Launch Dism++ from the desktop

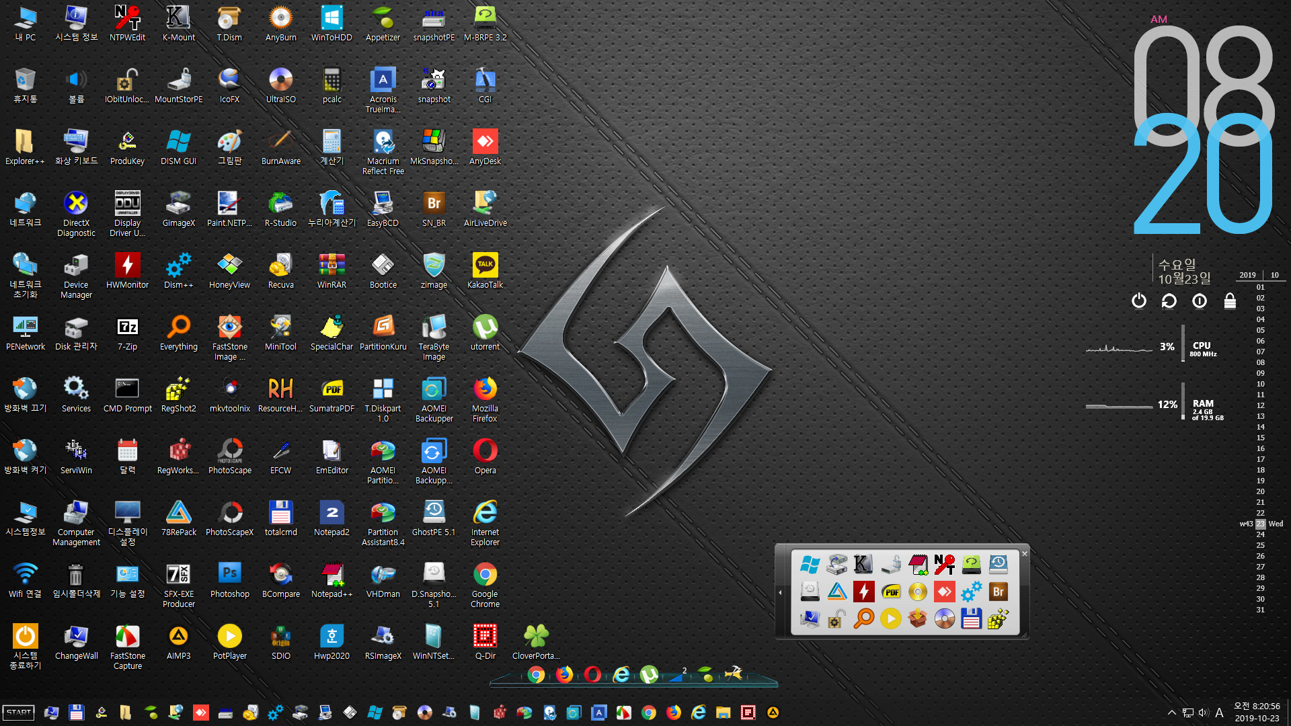178,271
